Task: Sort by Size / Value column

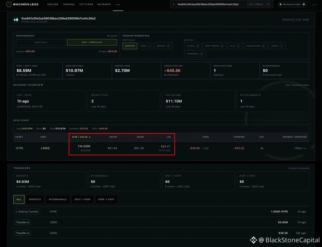Action: pos(81,137)
